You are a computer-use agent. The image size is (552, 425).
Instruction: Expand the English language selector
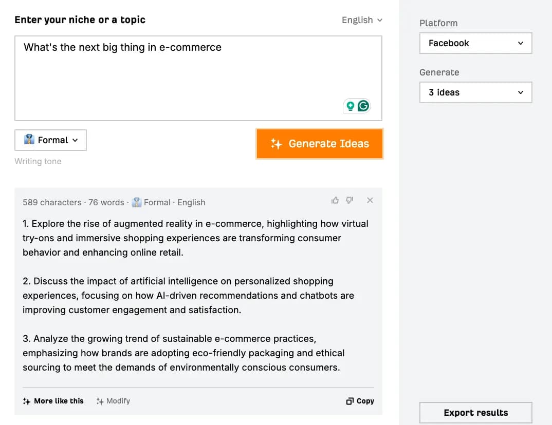click(x=362, y=20)
